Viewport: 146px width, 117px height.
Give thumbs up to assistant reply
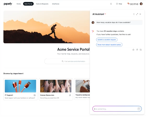point(133,50)
